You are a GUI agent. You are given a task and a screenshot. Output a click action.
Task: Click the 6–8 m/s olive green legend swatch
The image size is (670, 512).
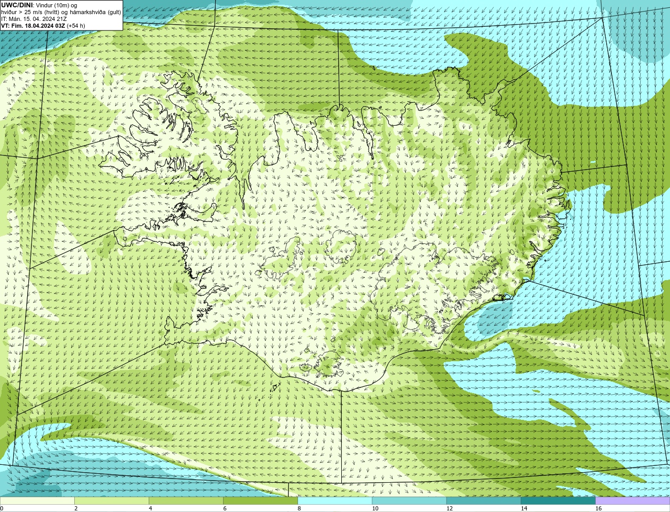pyautogui.click(x=261, y=500)
